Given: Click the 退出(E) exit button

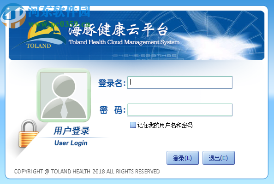Looking at the screenshot, I should point(219,158).
